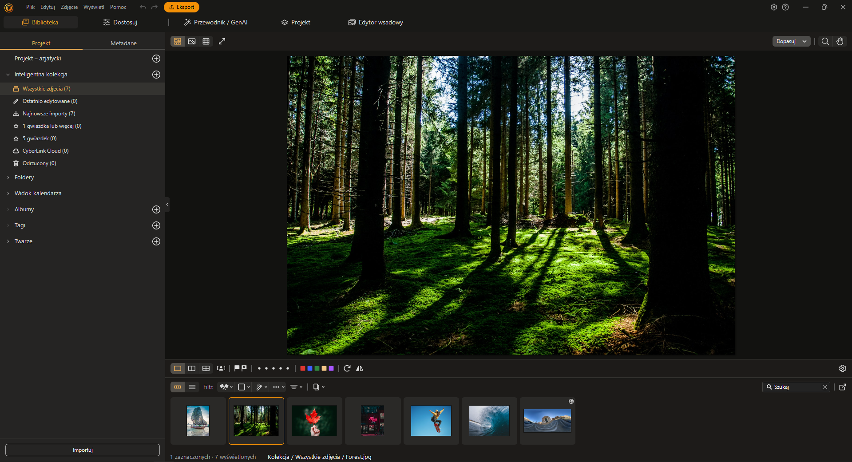
Task: Open the Pomoc menu
Action: 118,7
